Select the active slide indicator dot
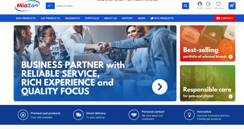The width and height of the screenshot is (244, 129). point(26,95)
